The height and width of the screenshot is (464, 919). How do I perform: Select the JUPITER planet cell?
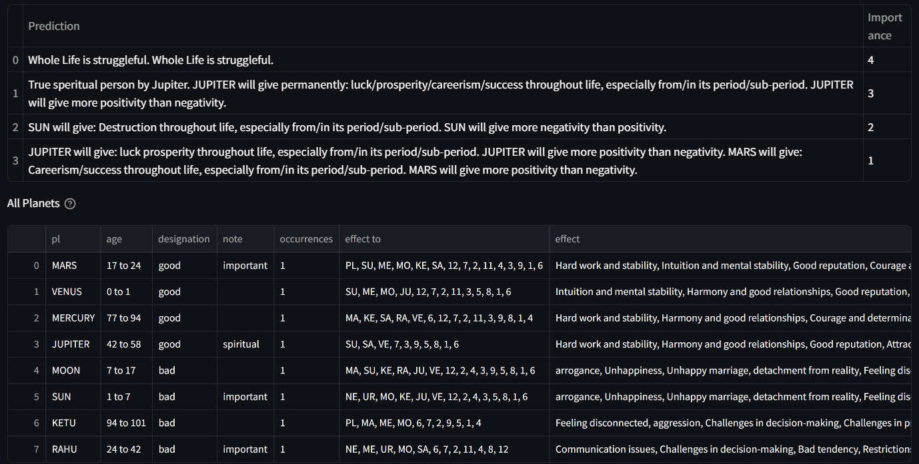[x=74, y=344]
